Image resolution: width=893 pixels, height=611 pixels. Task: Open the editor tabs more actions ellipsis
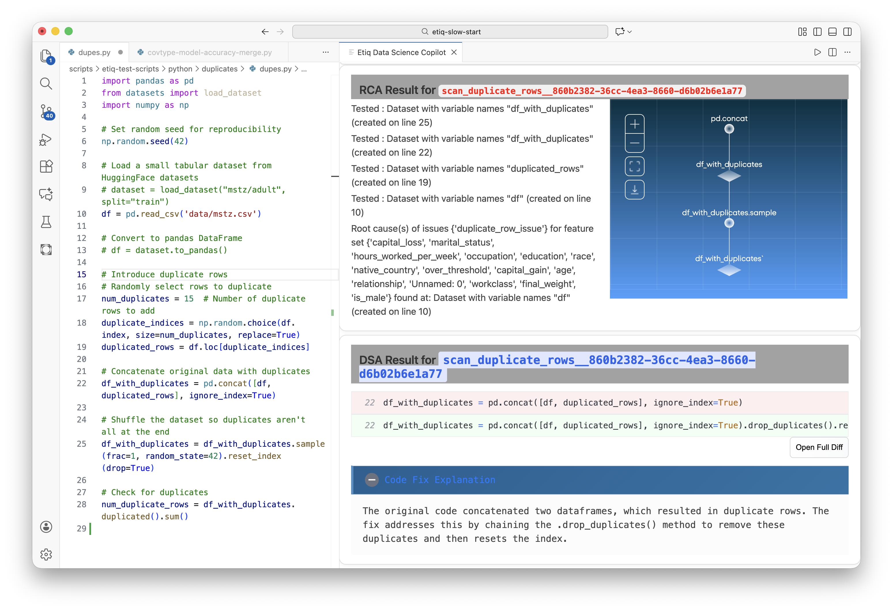[x=325, y=52]
